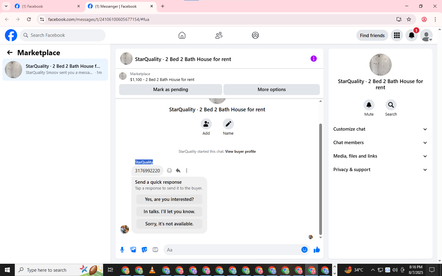Expand the Customize chat section
442x276 pixels.
[381, 129]
